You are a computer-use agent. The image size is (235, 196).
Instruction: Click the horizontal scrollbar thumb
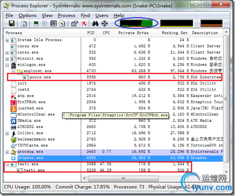point(123,179)
